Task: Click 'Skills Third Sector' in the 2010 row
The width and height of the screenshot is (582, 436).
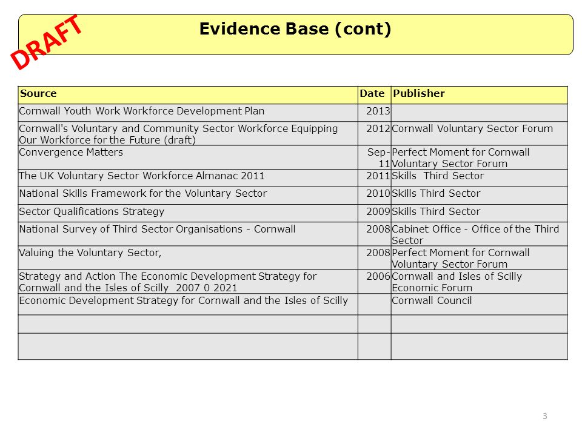Action: (479, 196)
